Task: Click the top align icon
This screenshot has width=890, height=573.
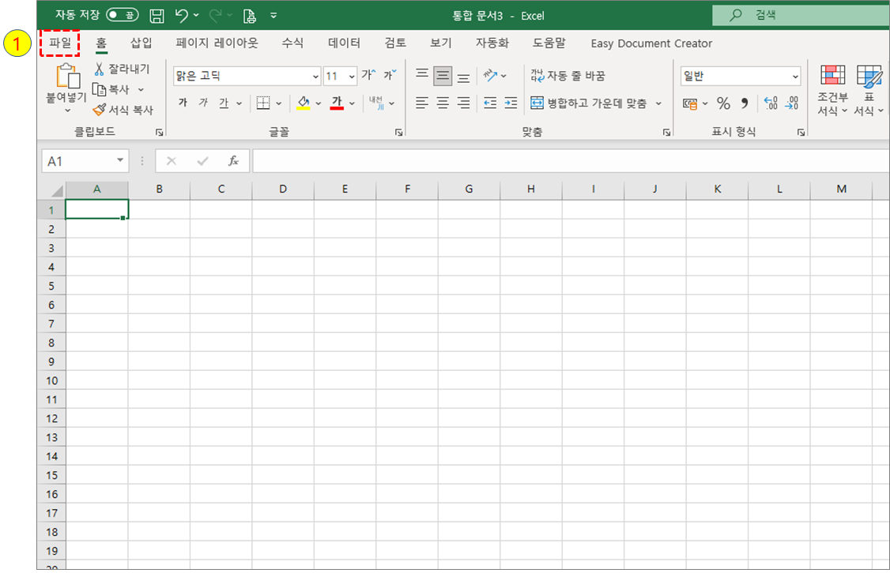Action: pos(422,75)
